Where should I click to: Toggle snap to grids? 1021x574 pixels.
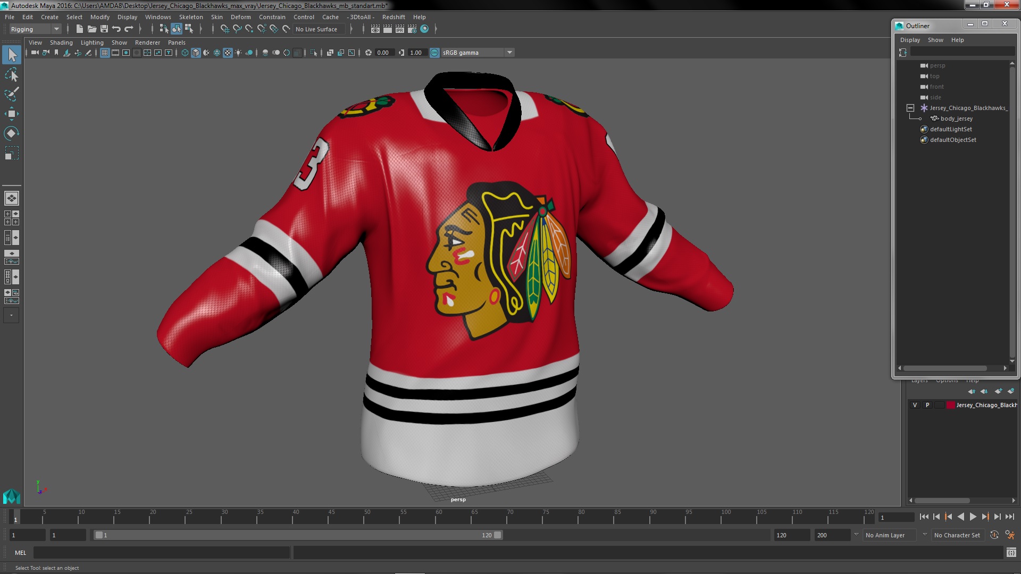click(x=224, y=29)
